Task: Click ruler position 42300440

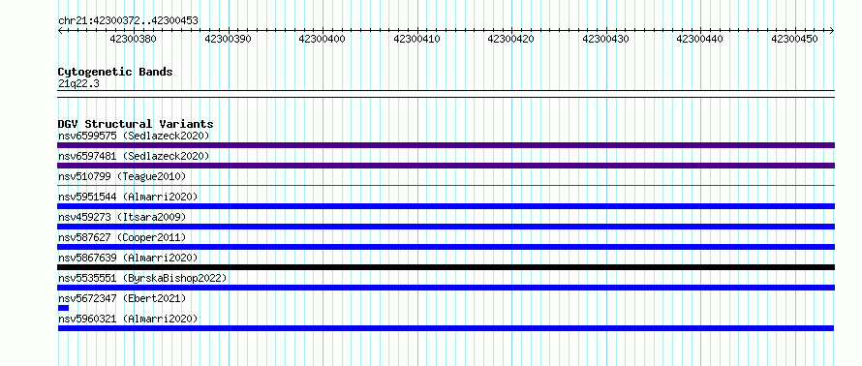Action: coord(700,39)
